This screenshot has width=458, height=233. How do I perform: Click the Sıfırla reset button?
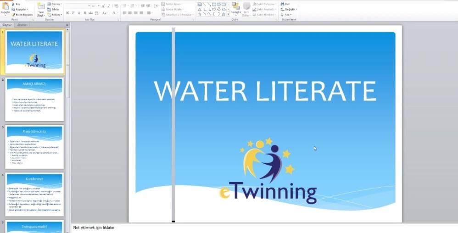(x=55, y=9)
